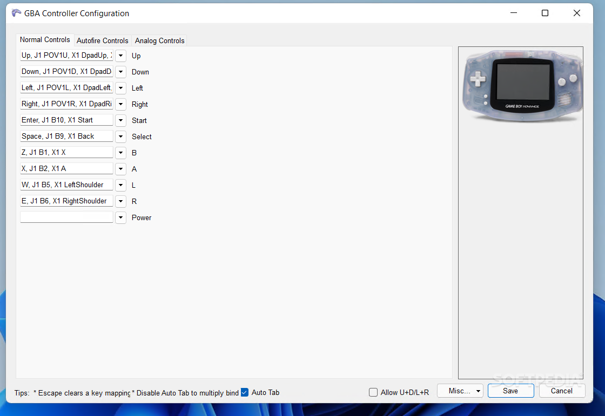Click the A button binding field
The image size is (605, 416).
tap(67, 168)
